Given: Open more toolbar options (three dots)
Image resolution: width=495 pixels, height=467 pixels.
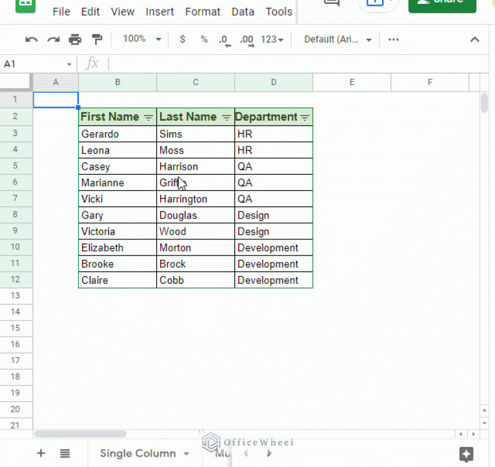Looking at the screenshot, I should click(x=393, y=39).
